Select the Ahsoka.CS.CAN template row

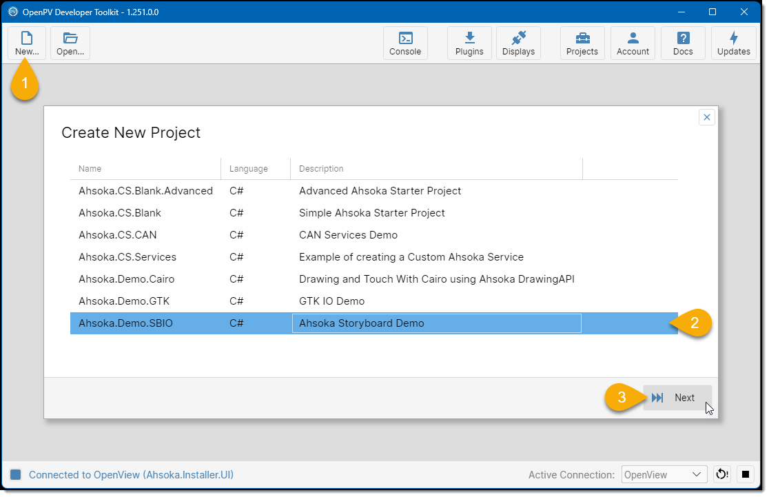pos(373,235)
